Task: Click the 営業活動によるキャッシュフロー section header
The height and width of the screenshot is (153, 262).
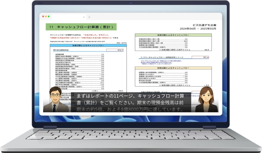Action: coord(88,44)
